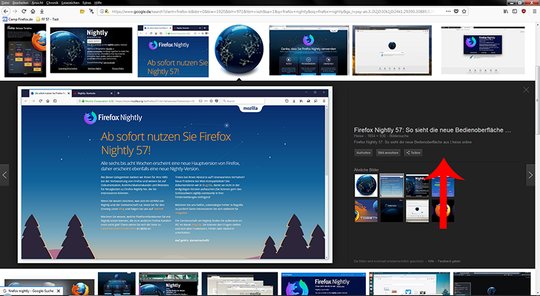Select the globe Nightly logo thumbnail
This screenshot has height=296, width=540.
(238, 51)
